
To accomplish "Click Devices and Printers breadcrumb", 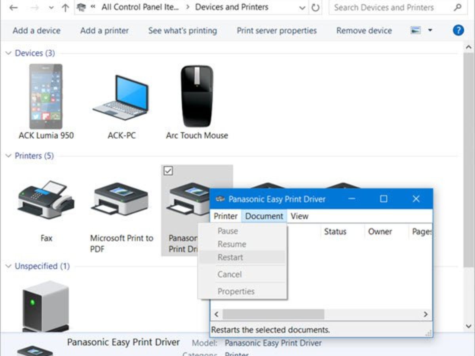I will pos(232,7).
